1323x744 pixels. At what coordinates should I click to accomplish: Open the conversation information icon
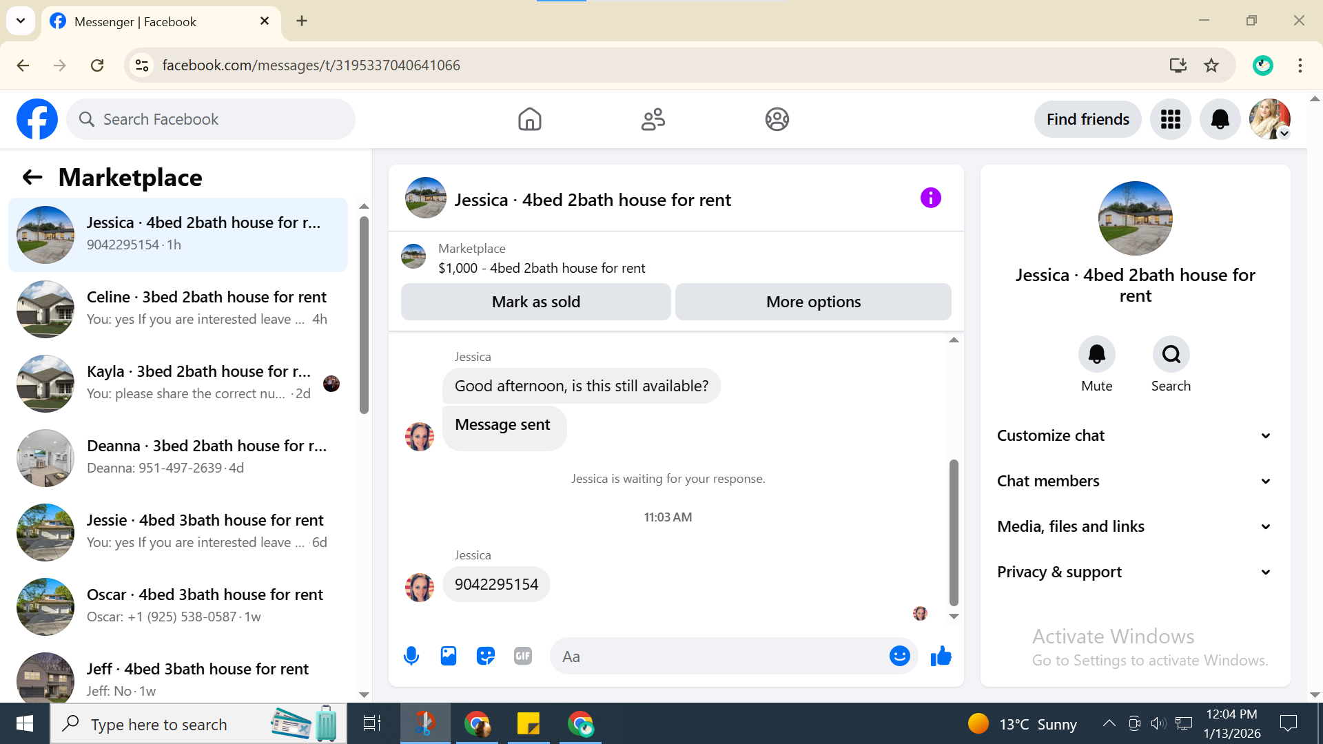point(930,198)
